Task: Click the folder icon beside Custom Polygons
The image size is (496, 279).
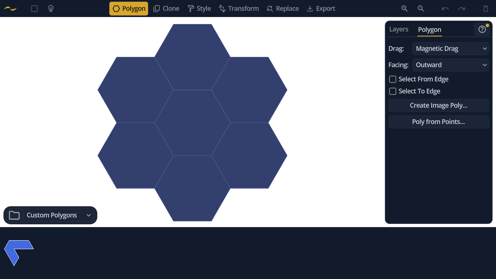Action: tap(14, 215)
